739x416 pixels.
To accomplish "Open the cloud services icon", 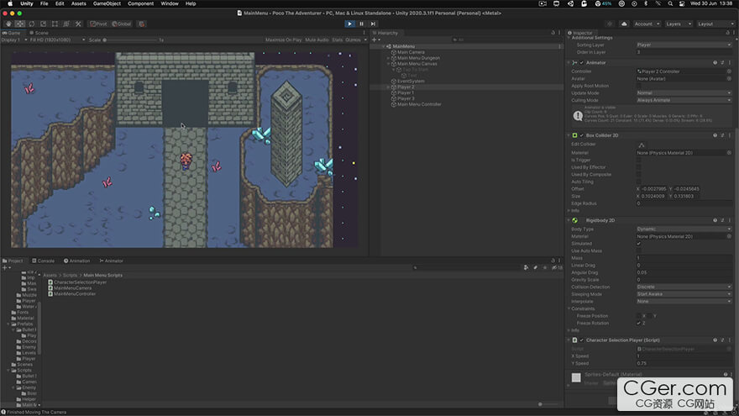I will coord(624,24).
